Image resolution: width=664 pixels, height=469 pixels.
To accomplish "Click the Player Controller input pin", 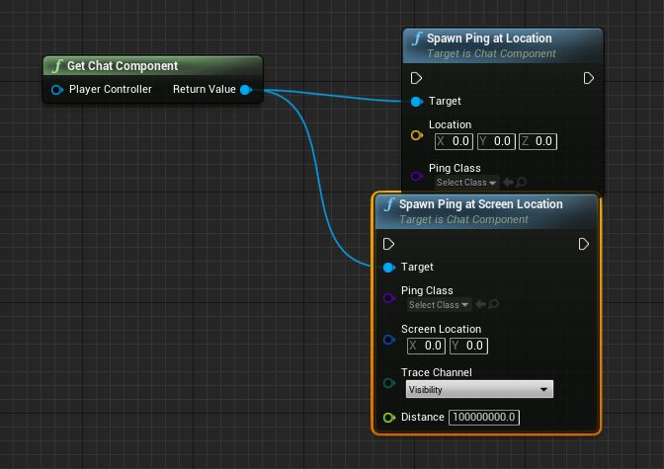I will [x=56, y=90].
